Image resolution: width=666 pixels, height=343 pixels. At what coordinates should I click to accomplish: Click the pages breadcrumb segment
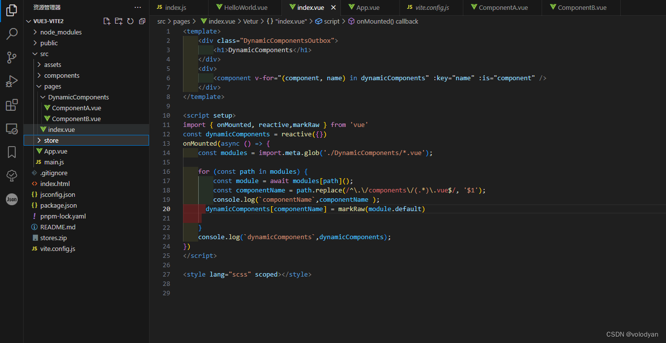click(x=182, y=21)
